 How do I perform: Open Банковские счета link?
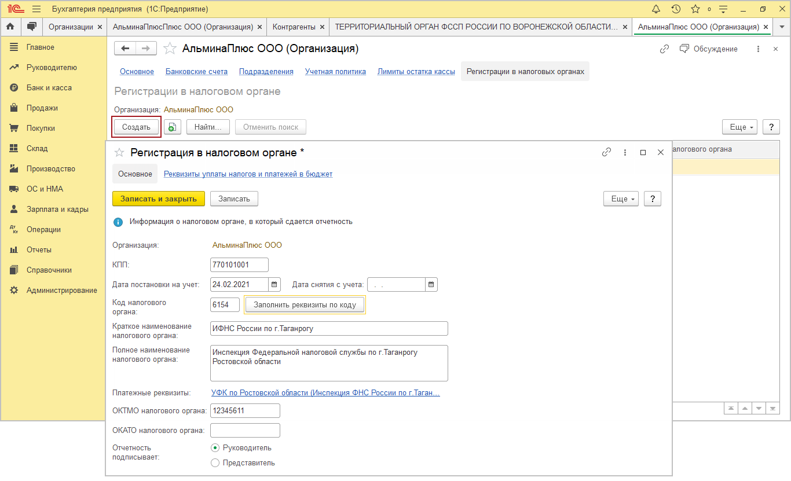coord(196,71)
